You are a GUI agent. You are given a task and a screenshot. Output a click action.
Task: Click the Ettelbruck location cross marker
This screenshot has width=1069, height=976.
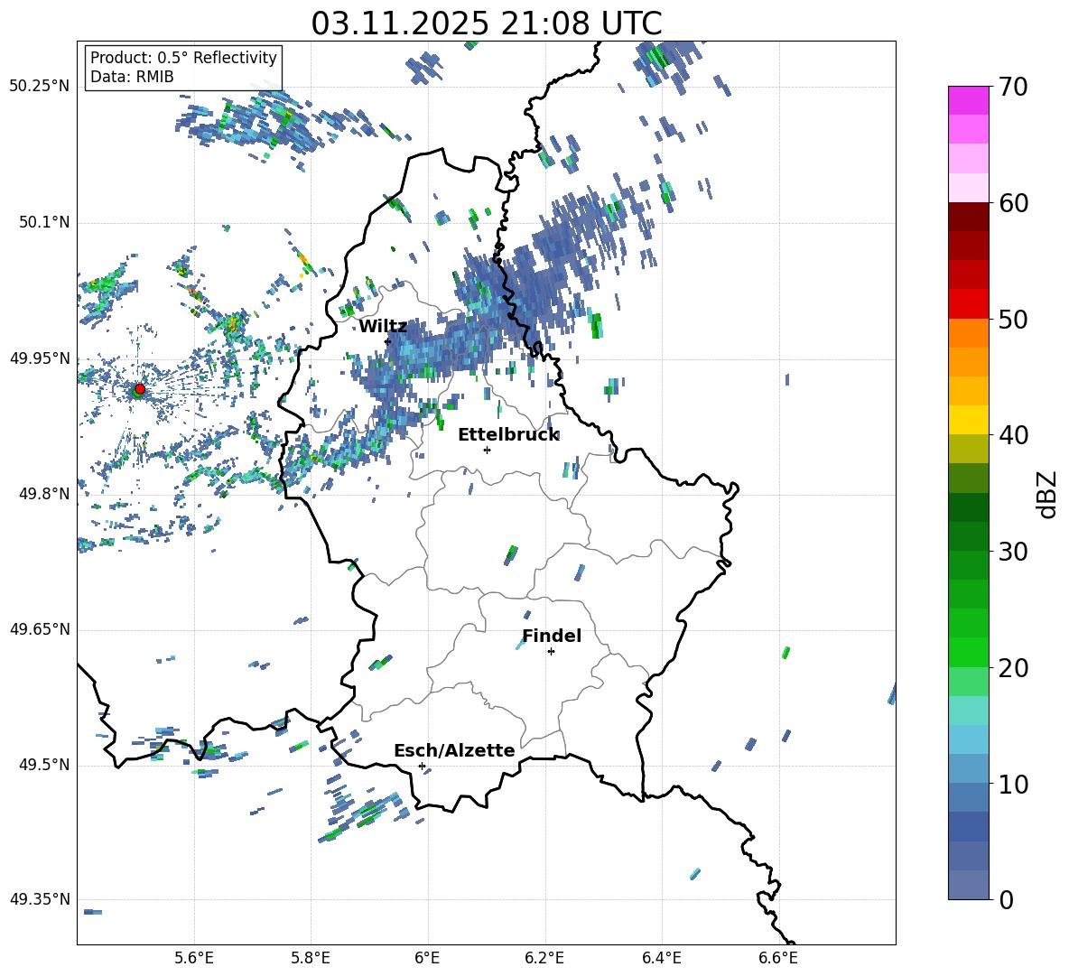(487, 450)
